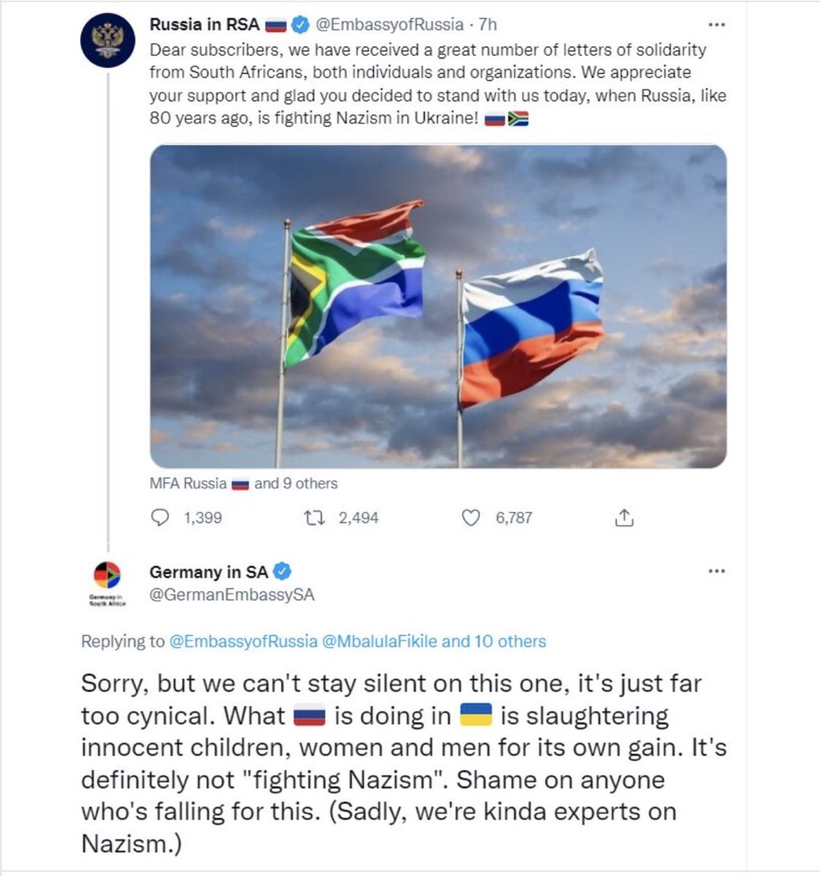This screenshot has height=876, width=820.
Task: Click the @GermanEmbassySA handle
Action: pos(232,595)
